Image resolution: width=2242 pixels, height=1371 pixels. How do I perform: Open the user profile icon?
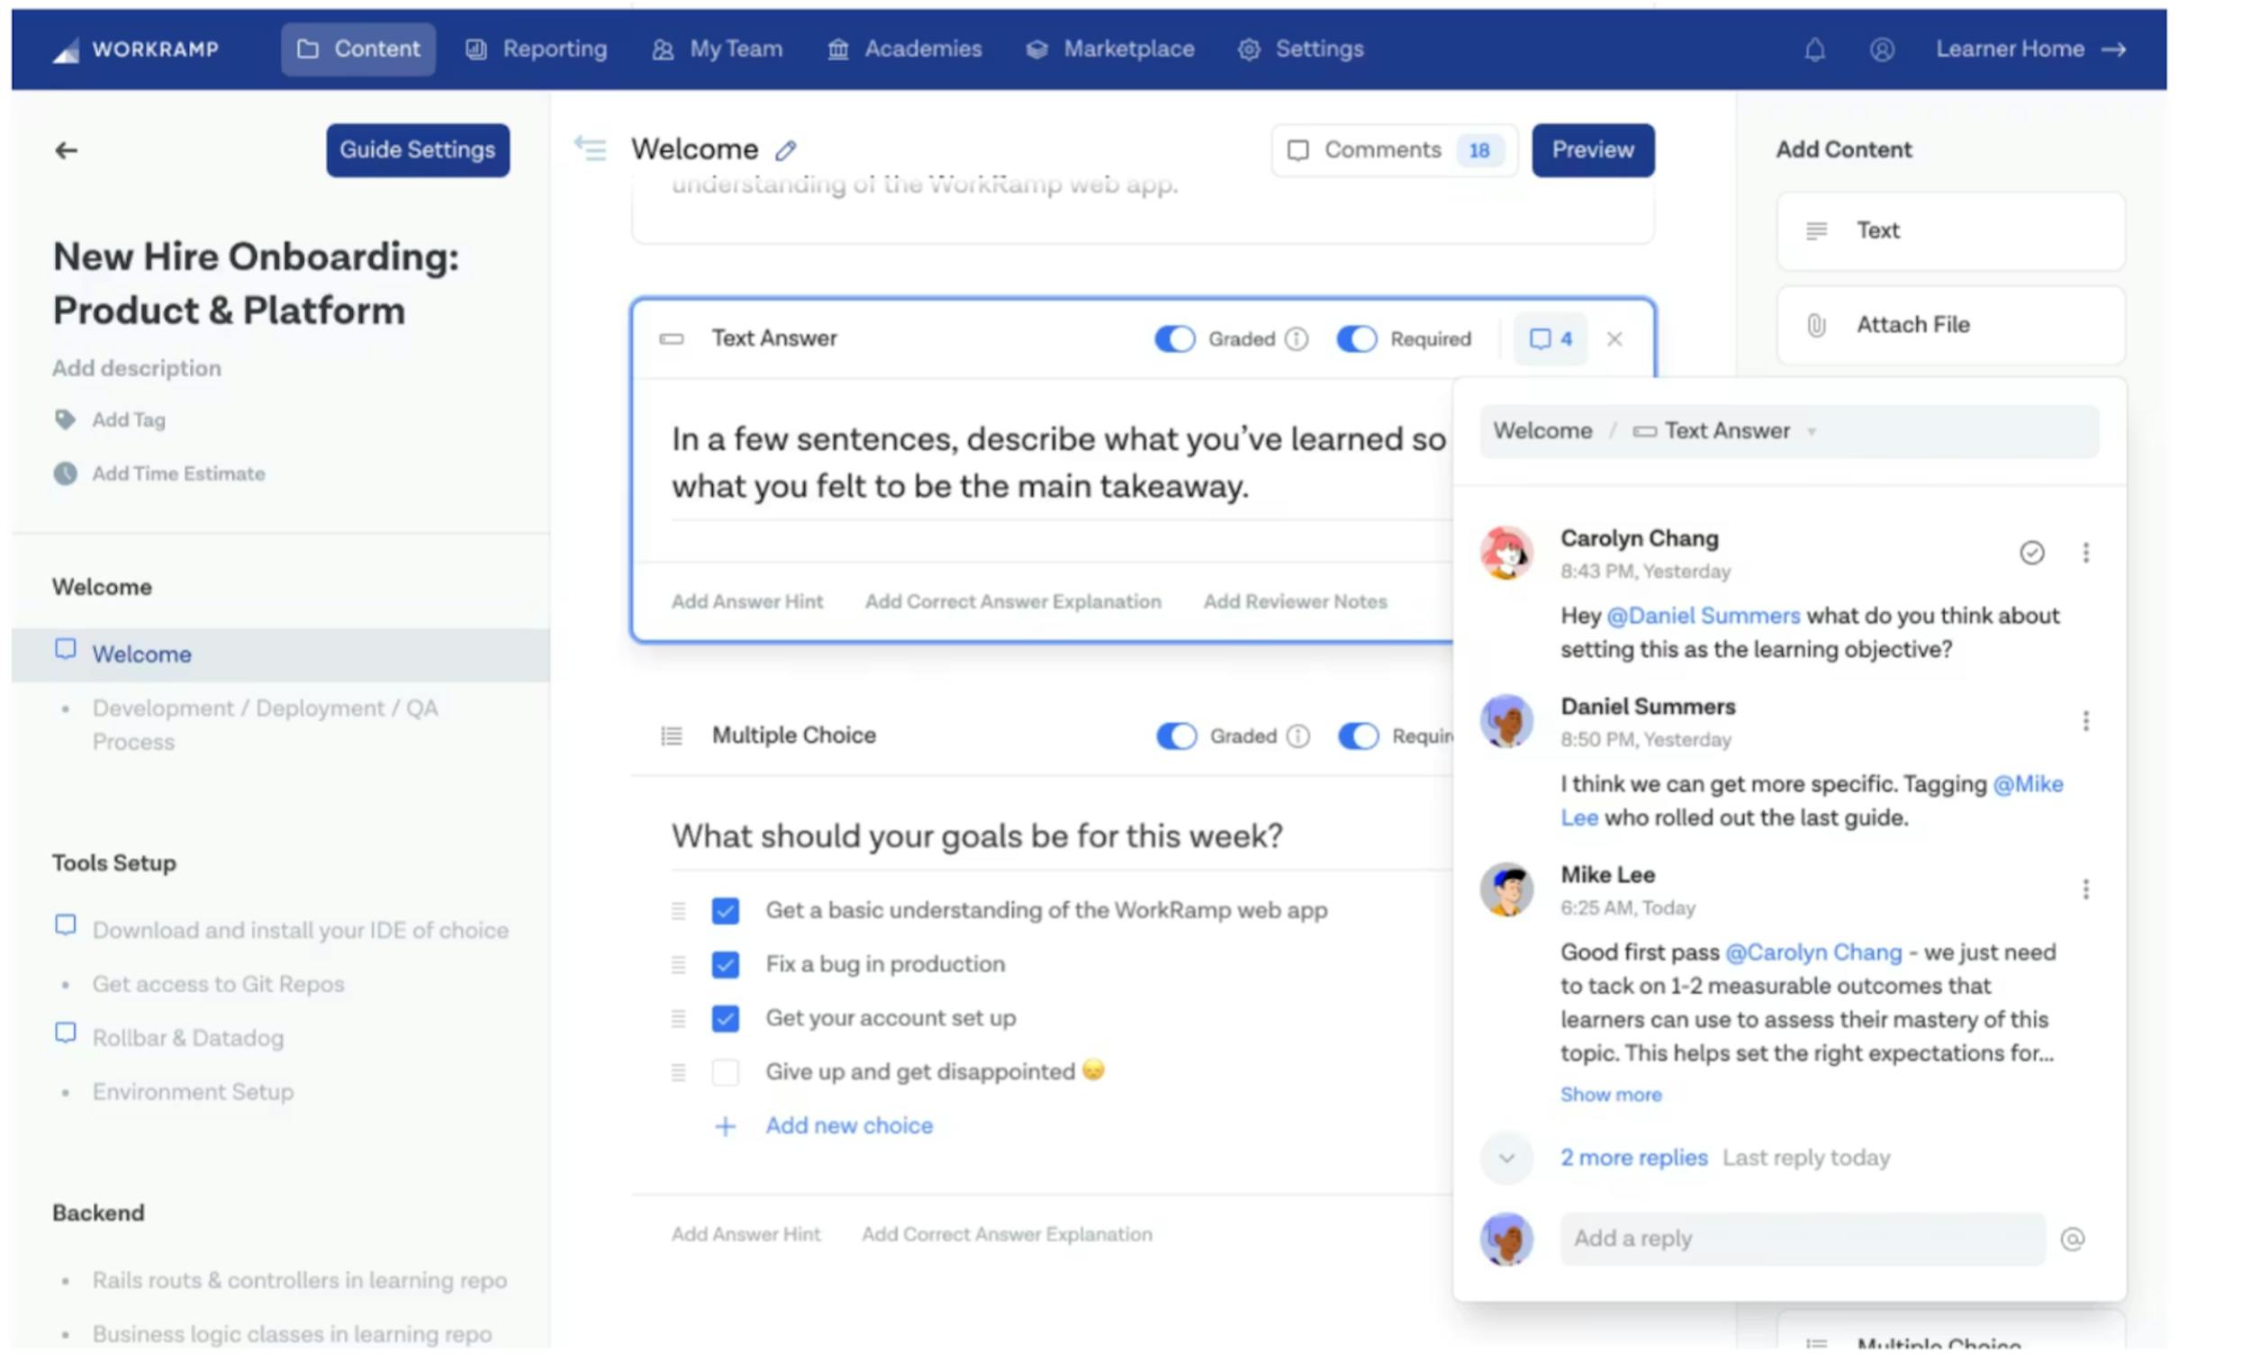[1882, 50]
